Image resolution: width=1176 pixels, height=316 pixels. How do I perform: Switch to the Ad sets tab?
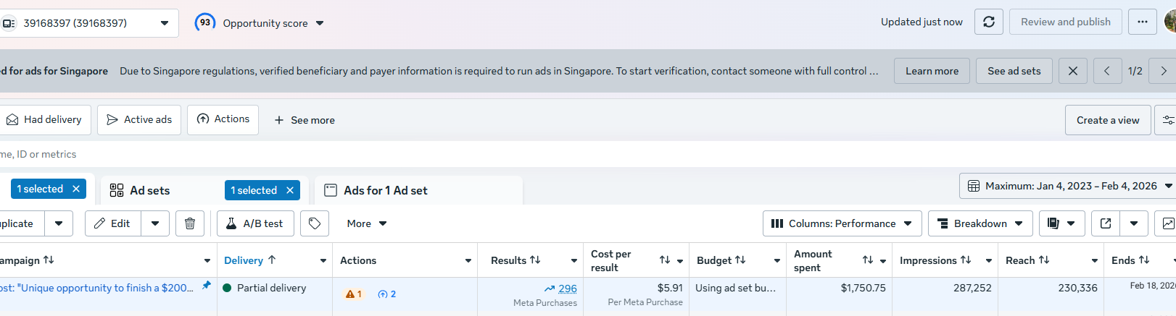pyautogui.click(x=150, y=190)
